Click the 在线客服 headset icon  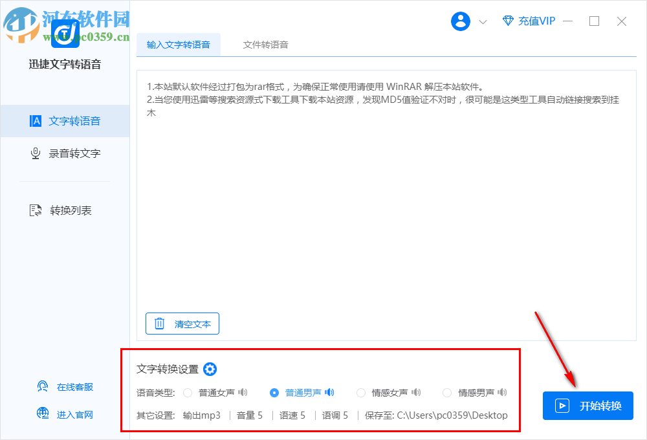tap(41, 386)
